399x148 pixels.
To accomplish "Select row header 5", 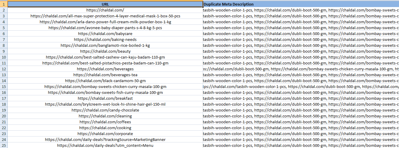I will tap(4, 28).
